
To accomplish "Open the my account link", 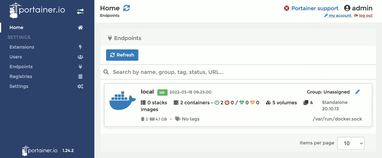I will 338,15.
